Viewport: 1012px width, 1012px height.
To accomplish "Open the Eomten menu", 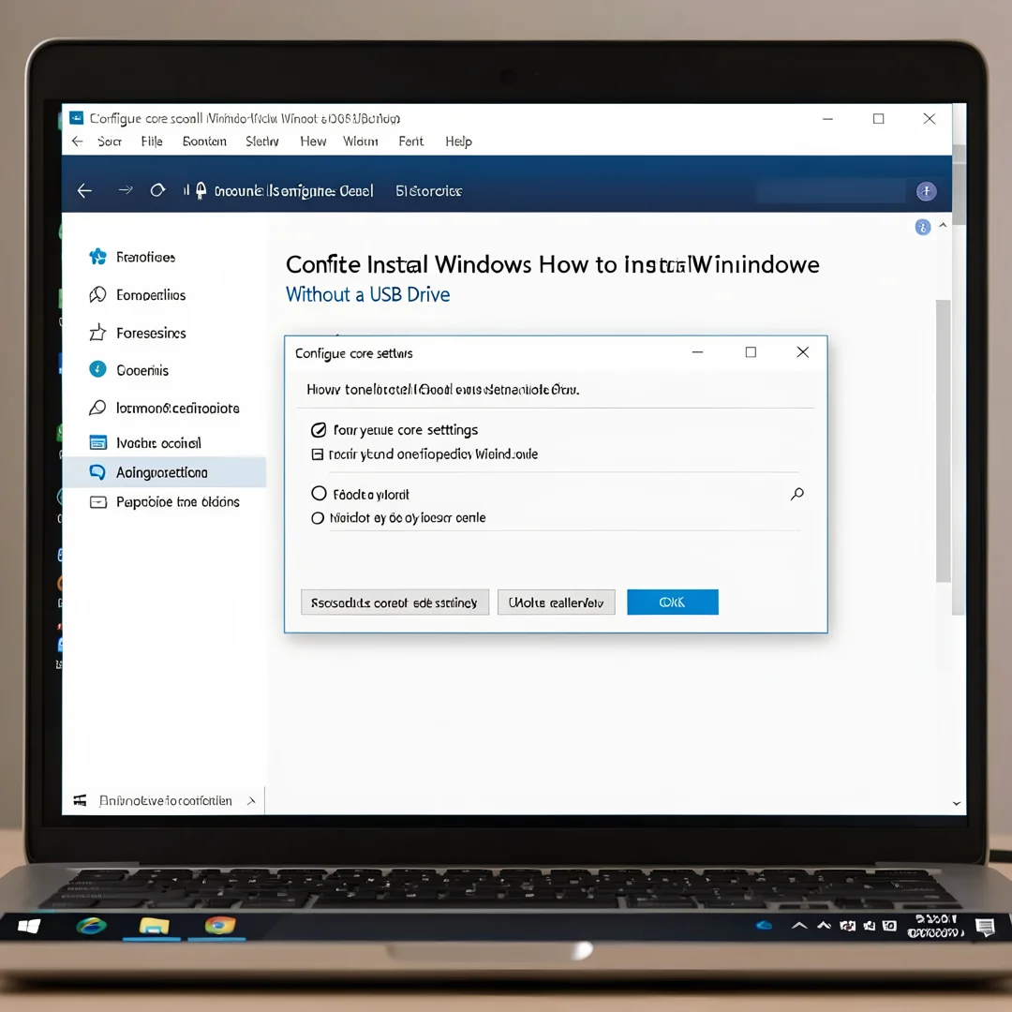I will pos(204,141).
